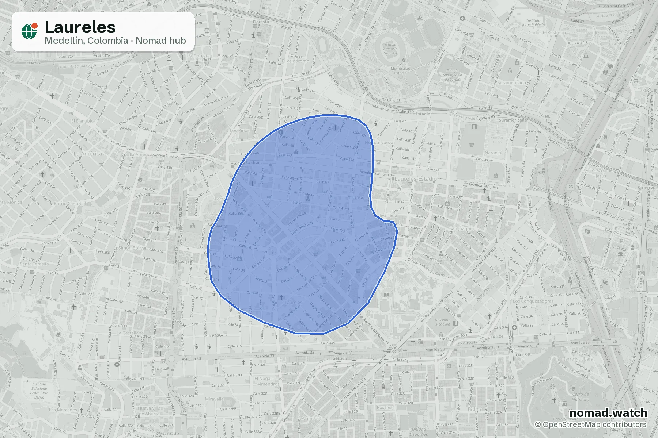Click the Metrosalud Estadio label
The height and width of the screenshot is (438, 658).
[x=400, y=70]
